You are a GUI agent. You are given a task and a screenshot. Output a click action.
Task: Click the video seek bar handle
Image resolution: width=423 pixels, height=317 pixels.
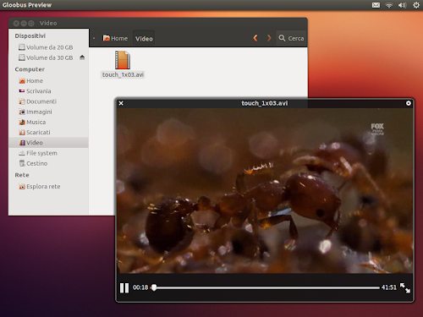pos(154,287)
